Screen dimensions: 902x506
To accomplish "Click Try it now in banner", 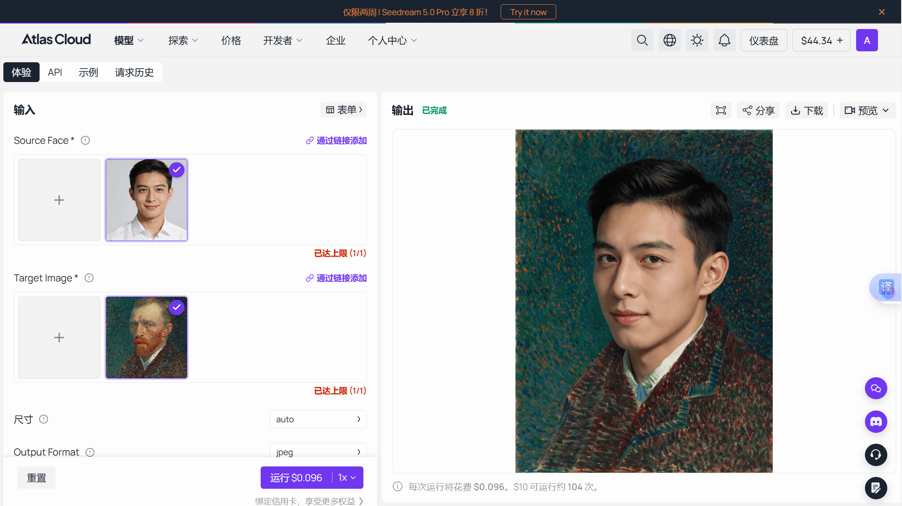I will coord(528,12).
